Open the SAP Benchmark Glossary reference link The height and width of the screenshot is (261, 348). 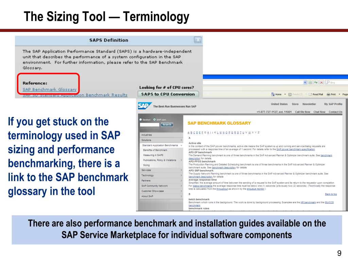50,89
